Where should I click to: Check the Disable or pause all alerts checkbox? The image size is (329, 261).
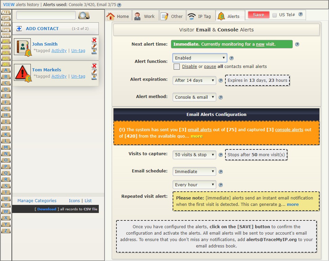177,67
